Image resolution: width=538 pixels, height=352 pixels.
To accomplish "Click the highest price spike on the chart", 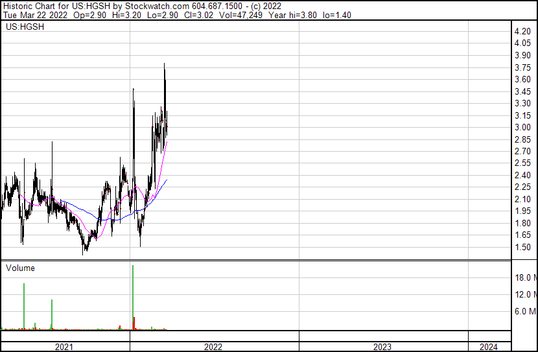I will pos(164,65).
